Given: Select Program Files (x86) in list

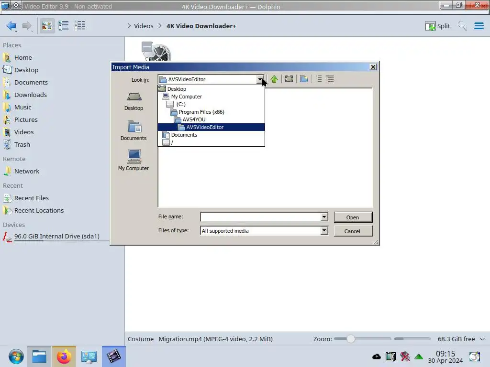Looking at the screenshot, I should tap(211, 112).
